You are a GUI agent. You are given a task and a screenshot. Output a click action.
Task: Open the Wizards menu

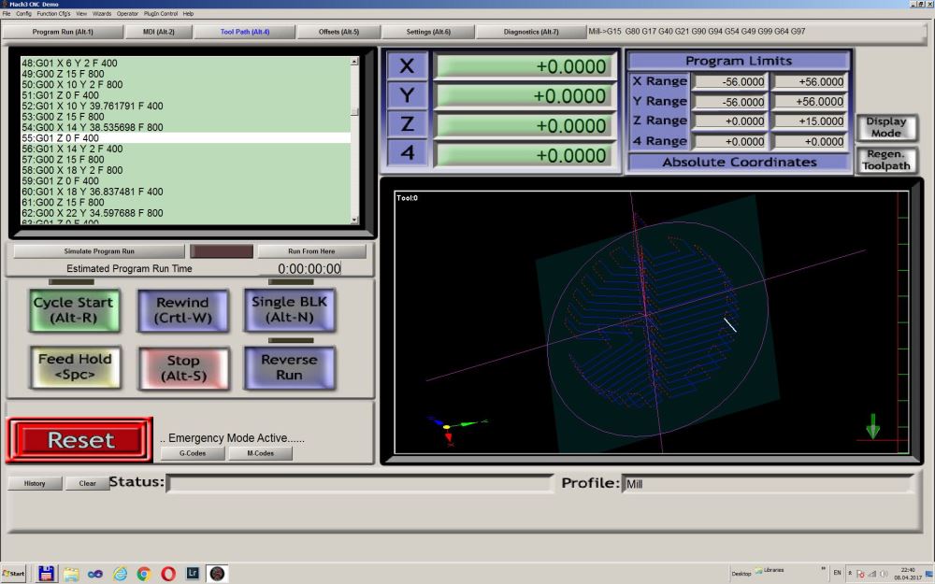pos(102,13)
